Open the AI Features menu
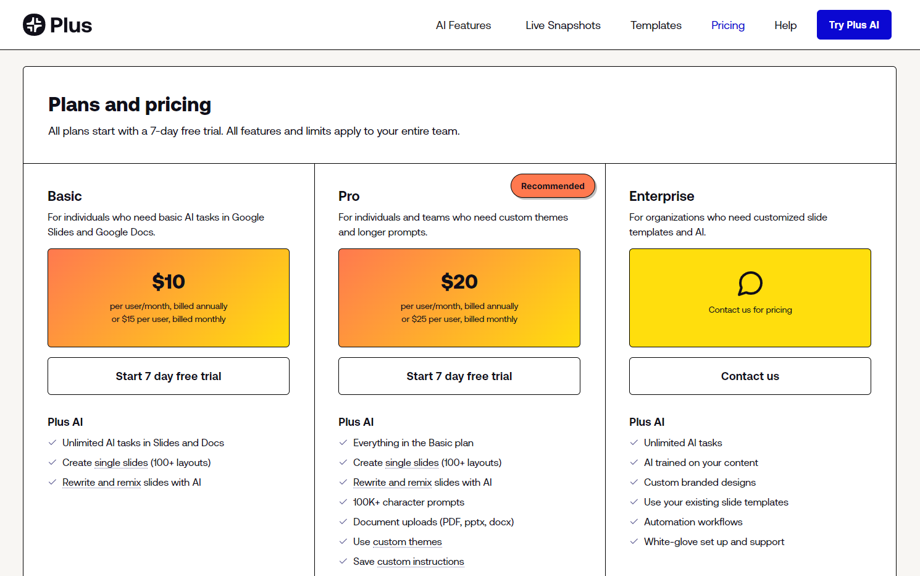 (x=463, y=25)
